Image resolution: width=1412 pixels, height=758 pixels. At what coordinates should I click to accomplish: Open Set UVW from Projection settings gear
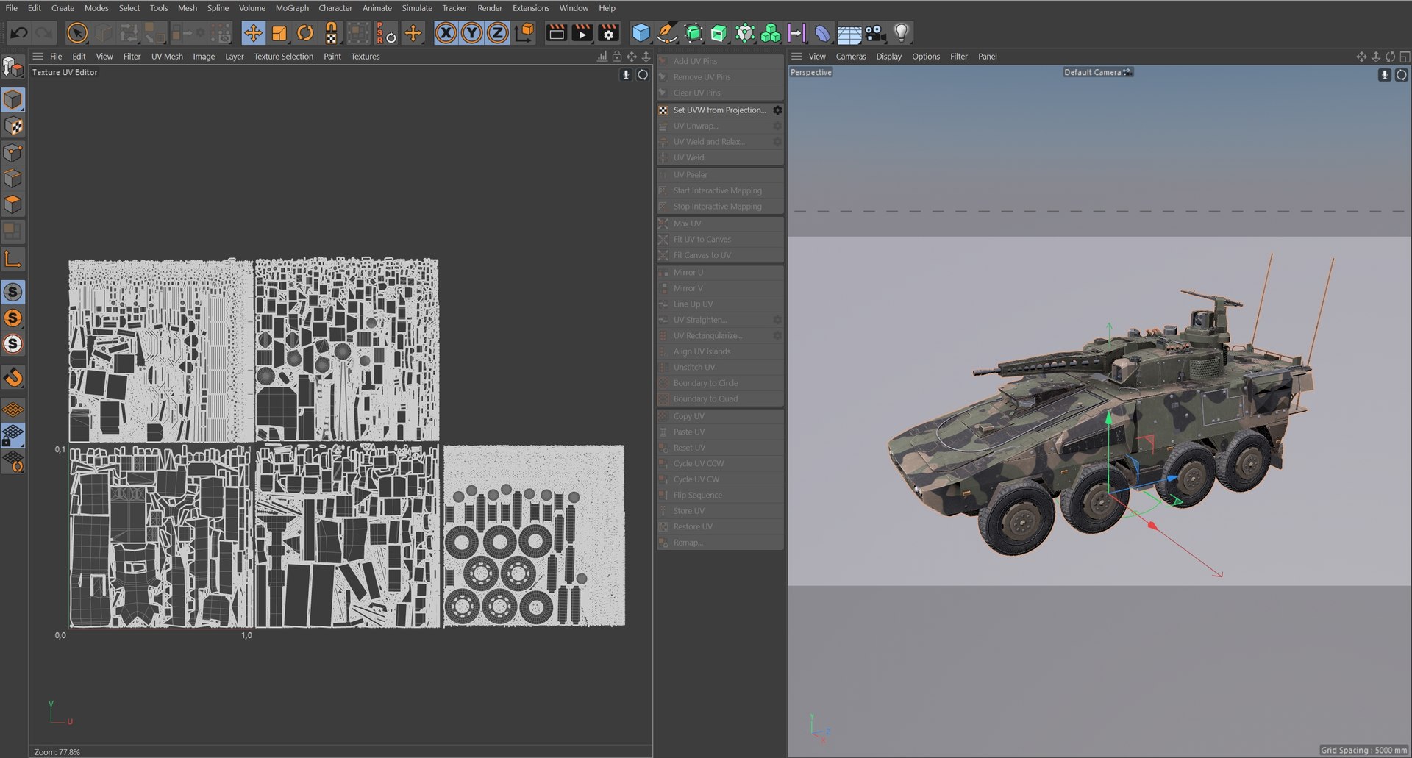pyautogui.click(x=777, y=110)
